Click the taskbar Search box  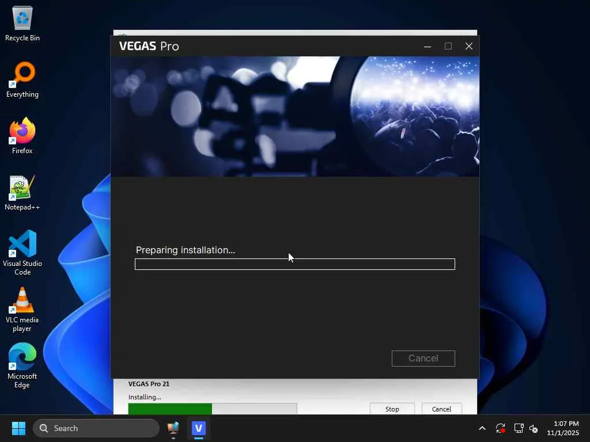tap(96, 428)
